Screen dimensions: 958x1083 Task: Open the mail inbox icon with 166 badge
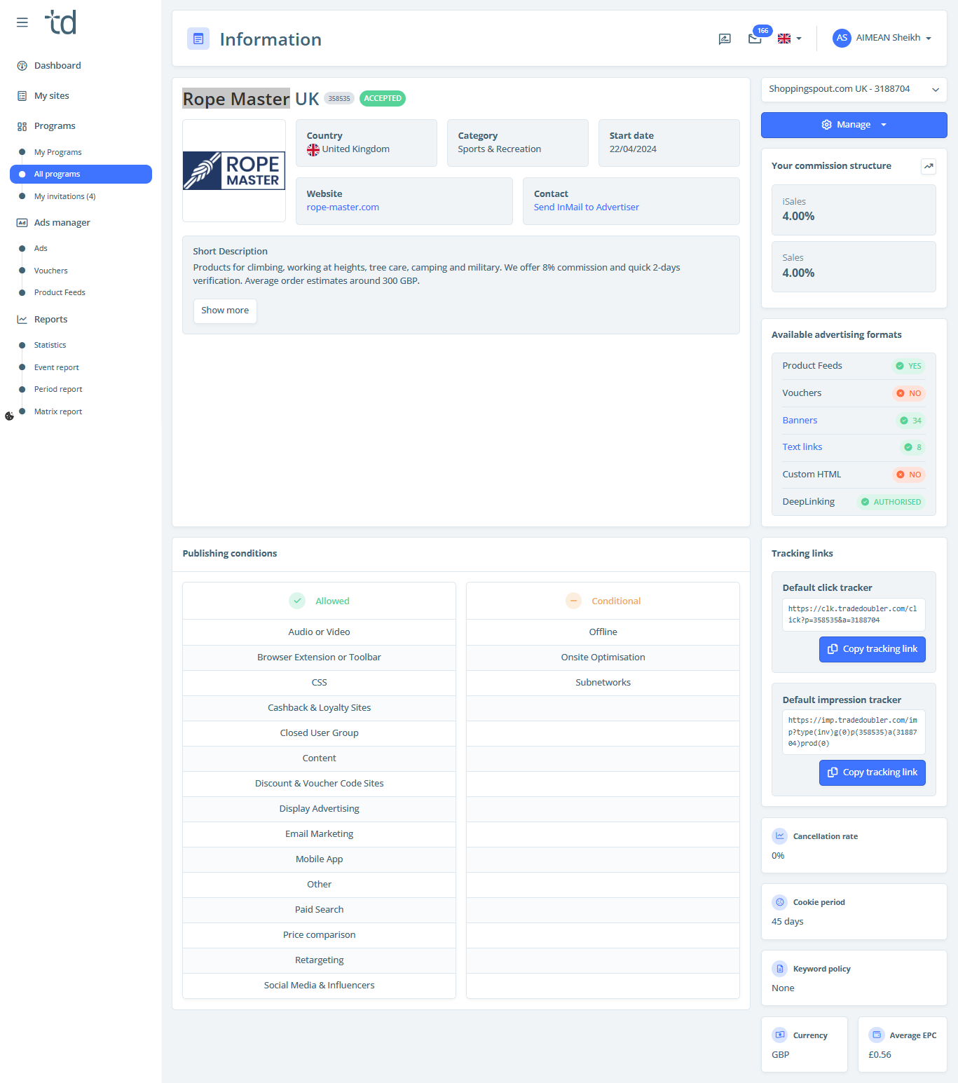[x=755, y=39]
